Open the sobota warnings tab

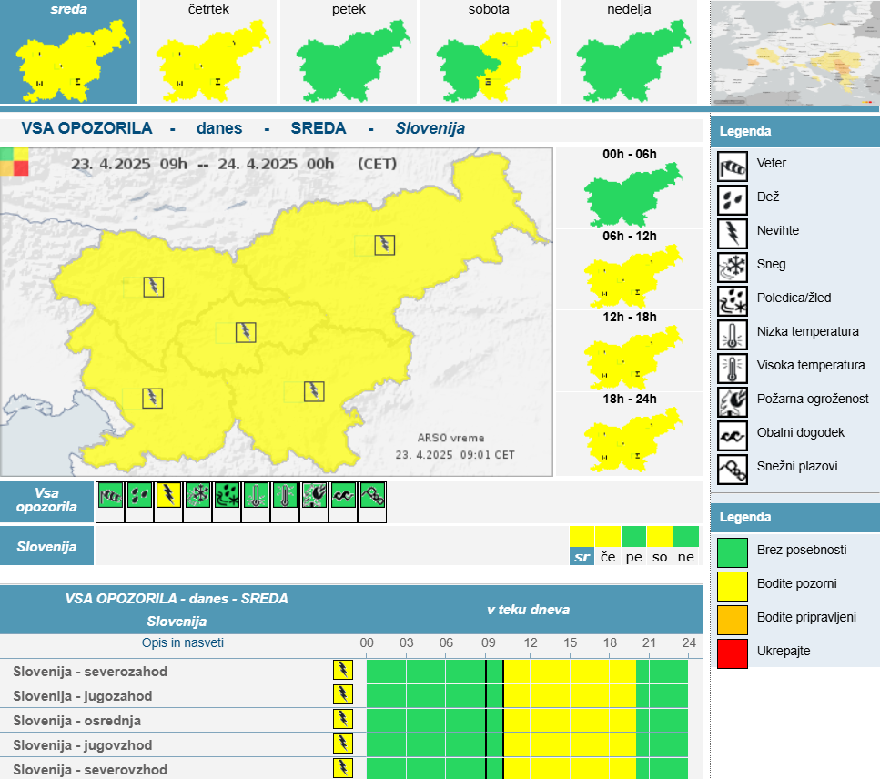[x=489, y=52]
